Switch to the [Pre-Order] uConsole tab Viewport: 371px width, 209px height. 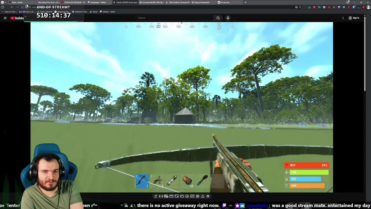tap(177, 2)
